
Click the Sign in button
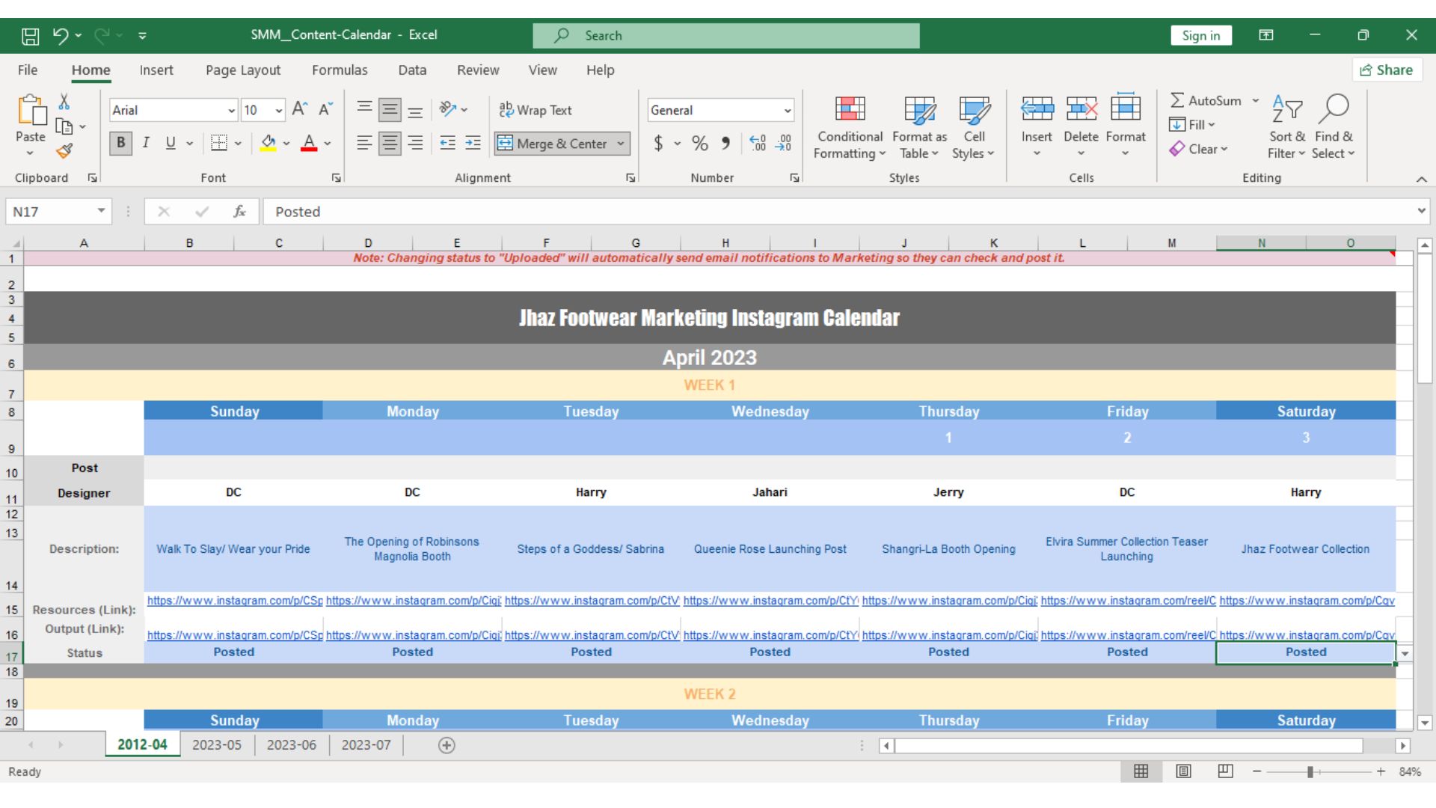[1201, 35]
